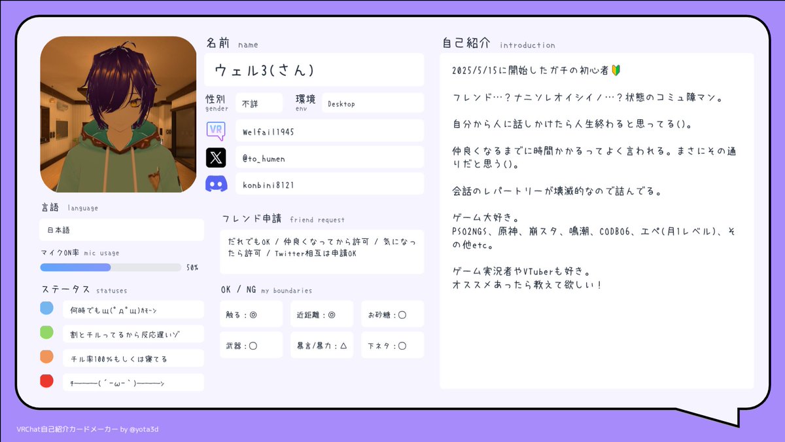Image resolution: width=785 pixels, height=442 pixels.
Task: Click the お砂糖：○ boundary box
Action: point(392,314)
